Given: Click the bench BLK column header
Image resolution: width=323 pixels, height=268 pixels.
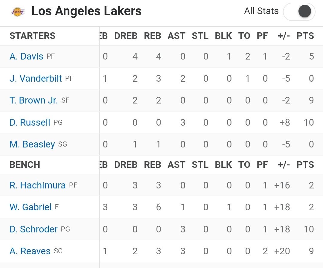Looking at the screenshot, I should [x=223, y=165].
